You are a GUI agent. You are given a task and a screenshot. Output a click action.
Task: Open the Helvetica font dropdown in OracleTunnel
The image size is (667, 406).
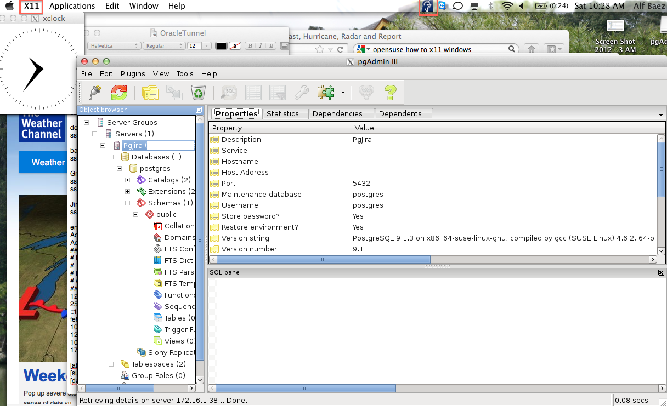[114, 46]
